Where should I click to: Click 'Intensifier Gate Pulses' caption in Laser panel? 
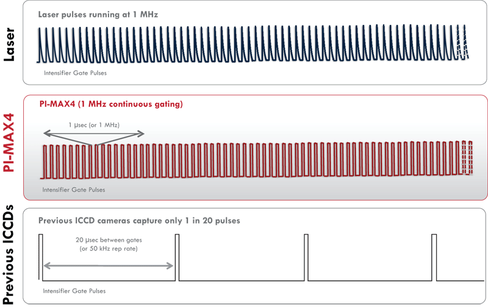[x=75, y=73]
